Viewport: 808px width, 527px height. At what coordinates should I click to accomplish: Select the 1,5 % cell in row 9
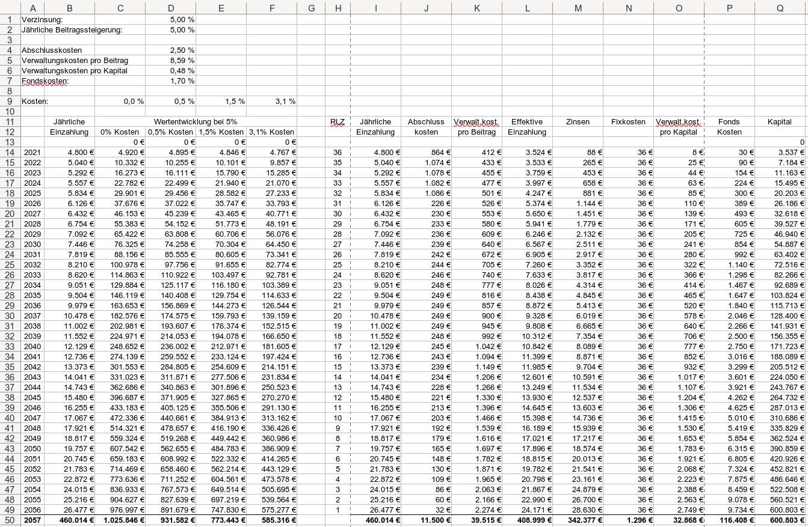pos(221,101)
